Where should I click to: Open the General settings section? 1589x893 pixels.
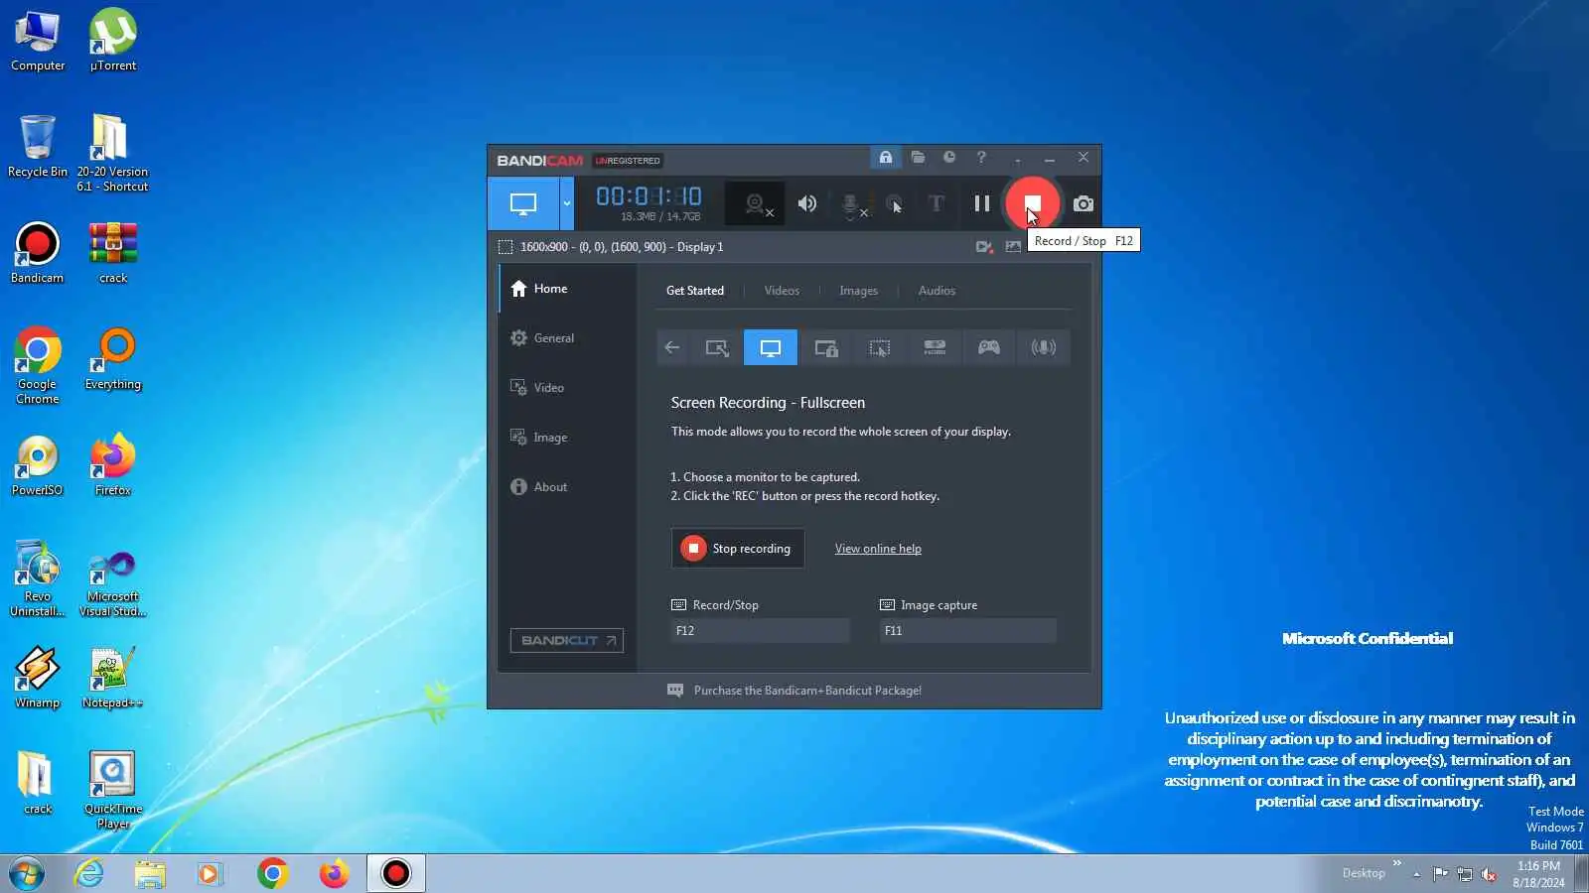[567, 338]
